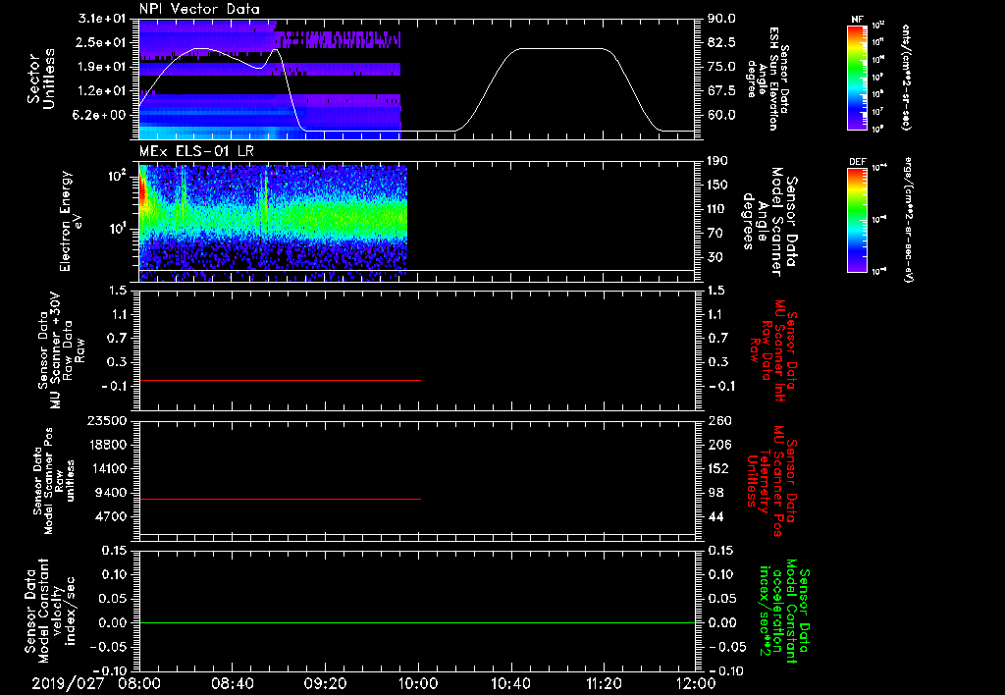
Task: Click the 150 scanner angle tick label
Action: click(x=717, y=185)
